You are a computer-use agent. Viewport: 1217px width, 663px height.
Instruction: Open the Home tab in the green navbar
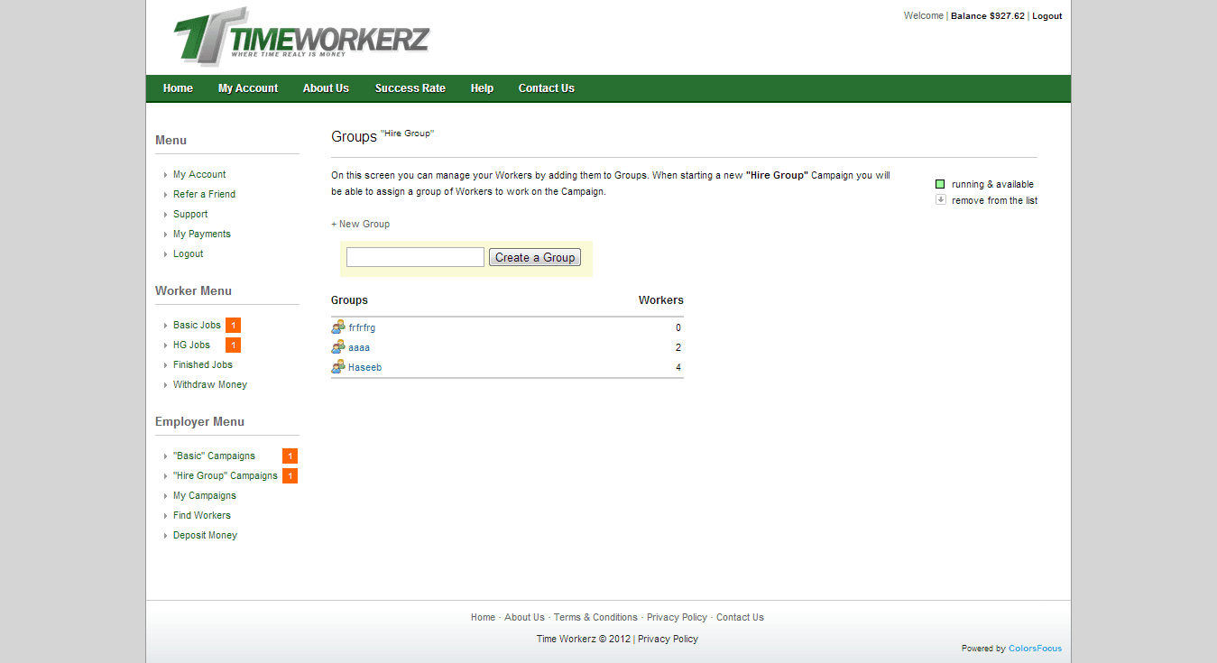pyautogui.click(x=178, y=88)
